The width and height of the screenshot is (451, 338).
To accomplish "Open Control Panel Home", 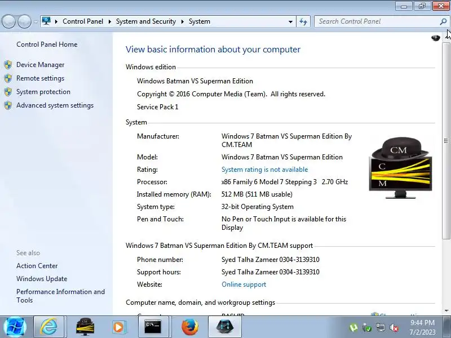I will [47, 45].
